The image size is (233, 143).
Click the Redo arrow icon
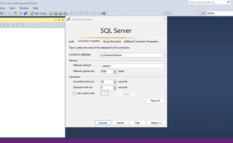pos(95,14)
